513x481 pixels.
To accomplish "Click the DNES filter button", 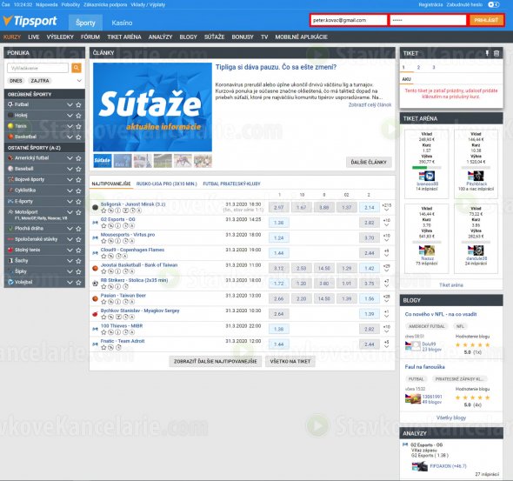I will 16,81.
